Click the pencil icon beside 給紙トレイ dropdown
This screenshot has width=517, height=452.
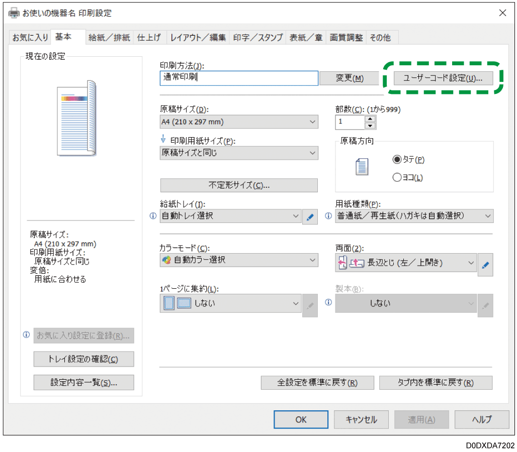(x=310, y=217)
